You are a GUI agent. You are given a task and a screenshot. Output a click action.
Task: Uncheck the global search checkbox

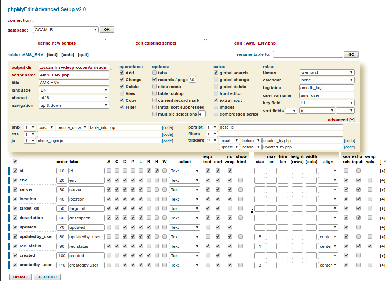pos(216,73)
